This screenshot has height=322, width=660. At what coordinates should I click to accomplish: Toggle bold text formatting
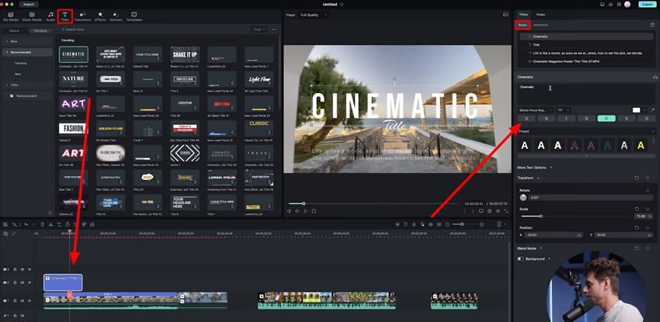coord(547,119)
